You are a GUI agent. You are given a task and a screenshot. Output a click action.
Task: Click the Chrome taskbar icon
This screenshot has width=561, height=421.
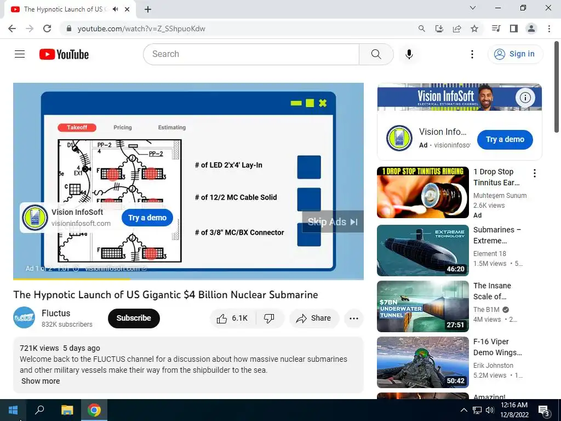[x=94, y=410]
